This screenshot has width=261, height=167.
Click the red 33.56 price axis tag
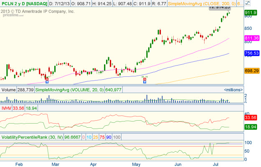(251, 118)
